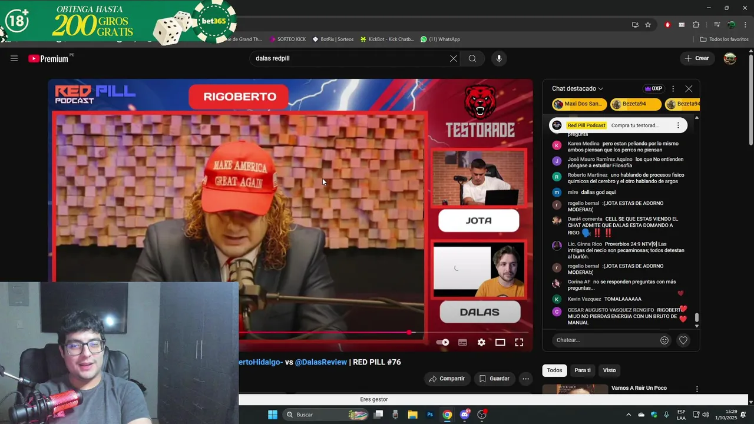
Task: Expand the Chat destacado dropdown
Action: [578, 88]
